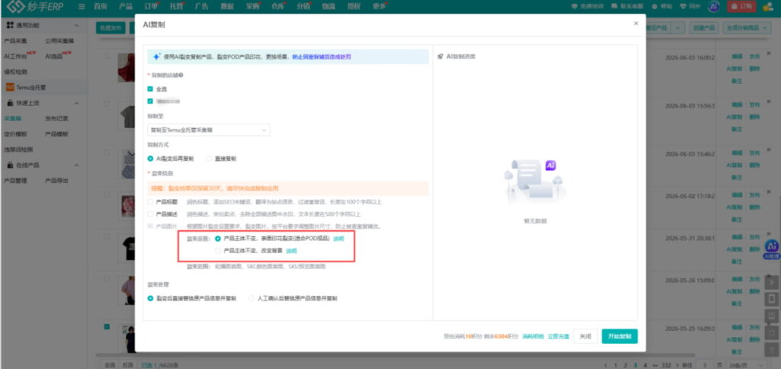Check the 产品标题 checkbox
This screenshot has width=781, height=369.
click(150, 202)
